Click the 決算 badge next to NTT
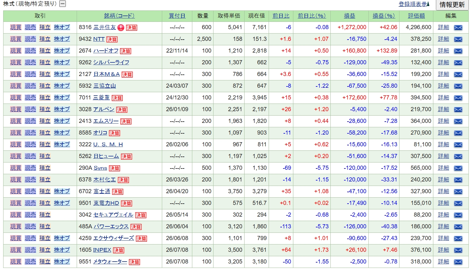This screenshot has width=472, height=273. click(112, 39)
